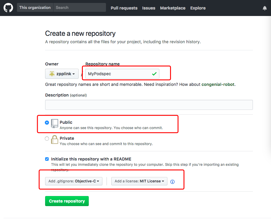Click the license info icon

(x=172, y=182)
